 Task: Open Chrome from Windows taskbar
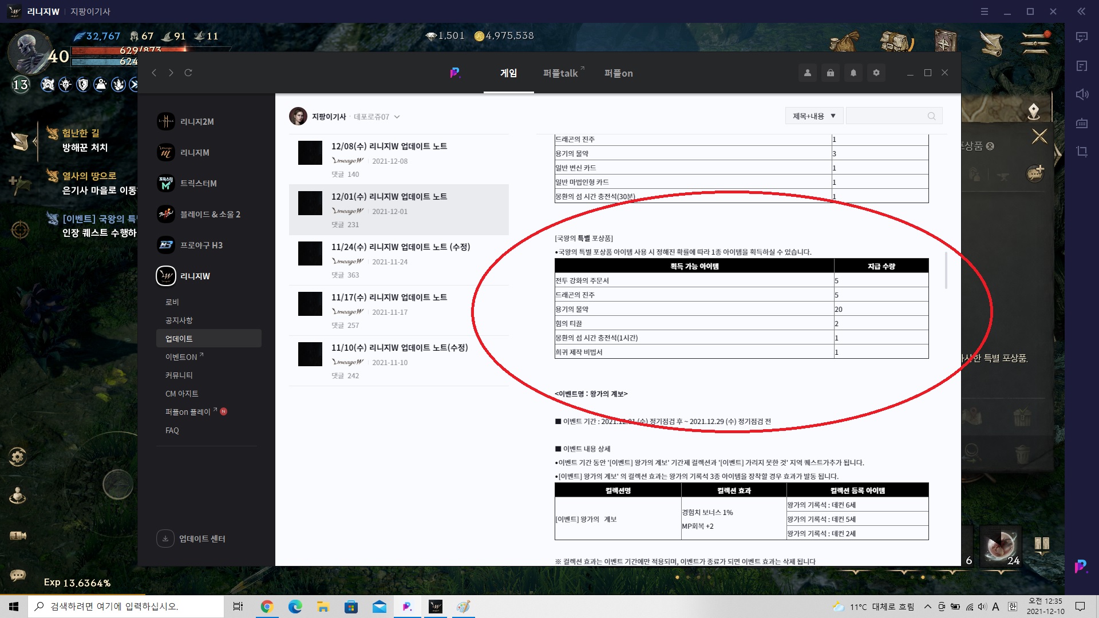click(x=267, y=607)
